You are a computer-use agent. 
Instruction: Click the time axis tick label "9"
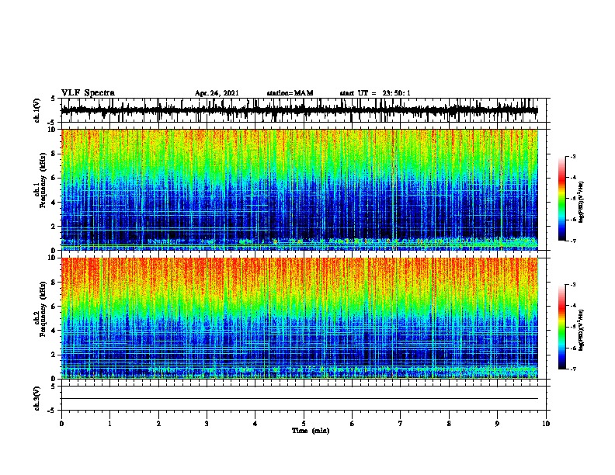[497, 424]
